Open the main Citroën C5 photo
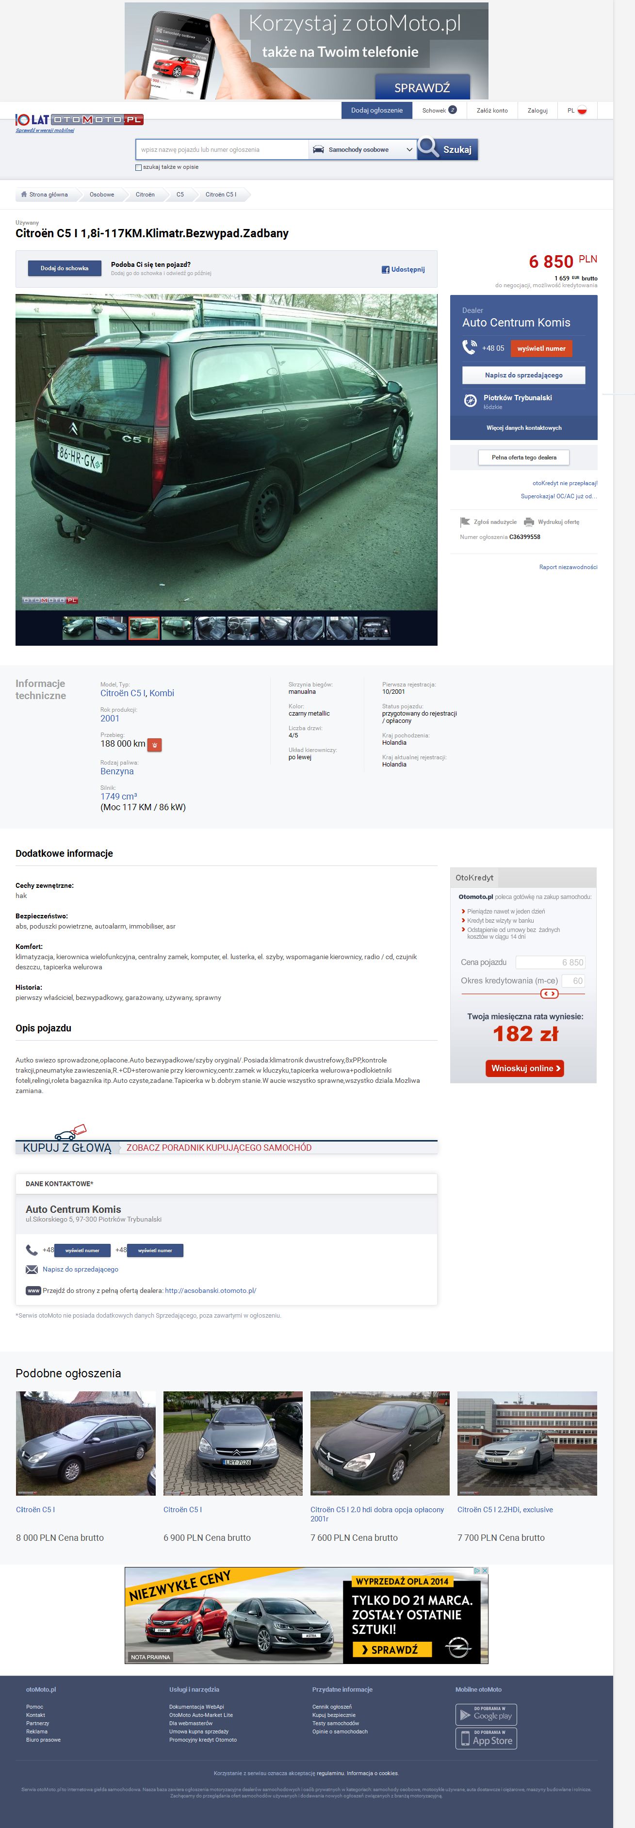Image resolution: width=635 pixels, height=1828 pixels. [x=227, y=452]
